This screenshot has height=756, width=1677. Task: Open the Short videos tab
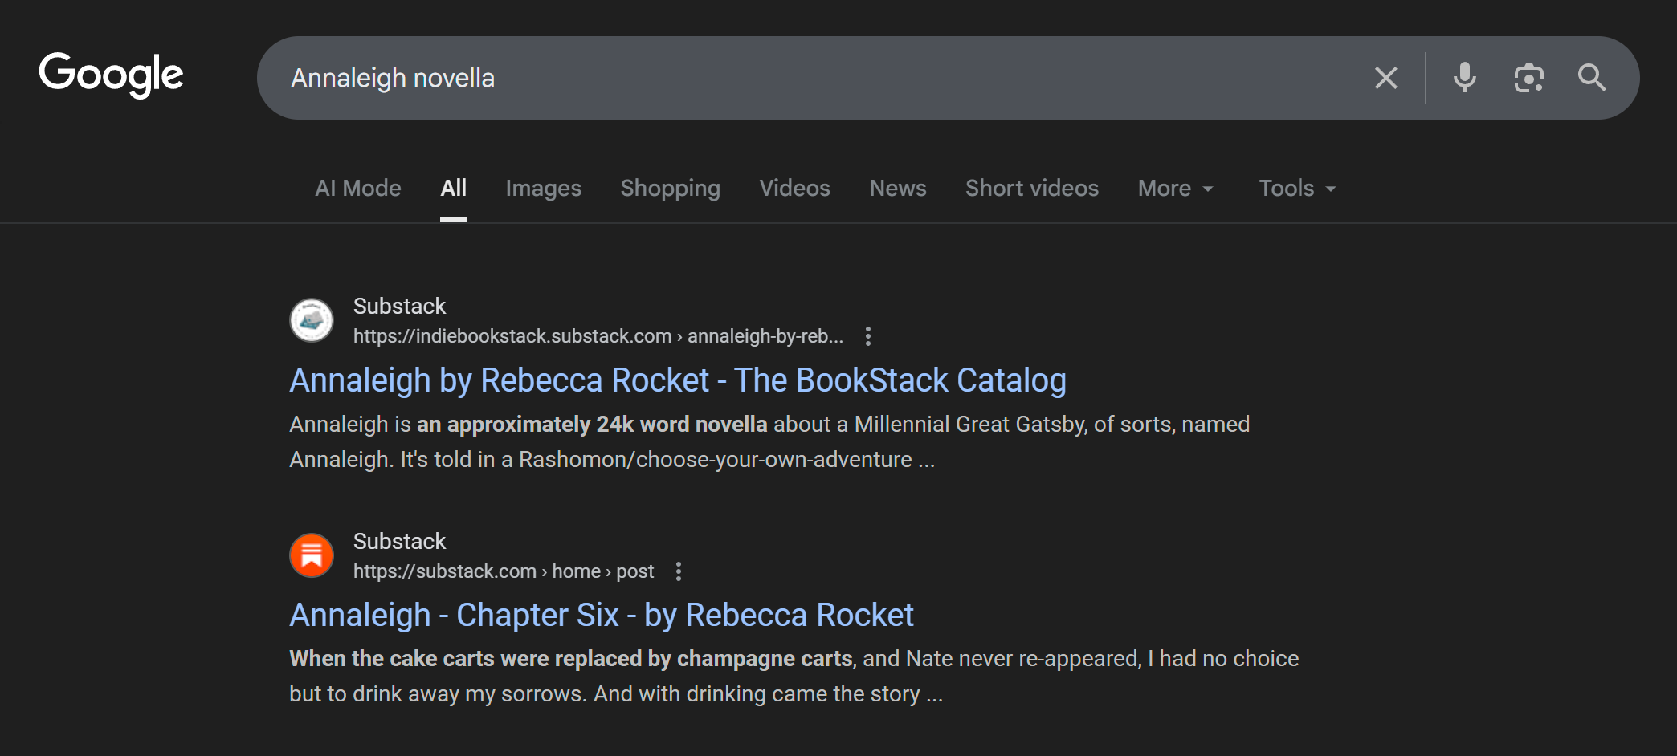pyautogui.click(x=1032, y=188)
